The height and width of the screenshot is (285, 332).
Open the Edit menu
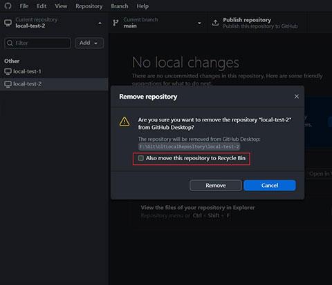tap(41, 6)
